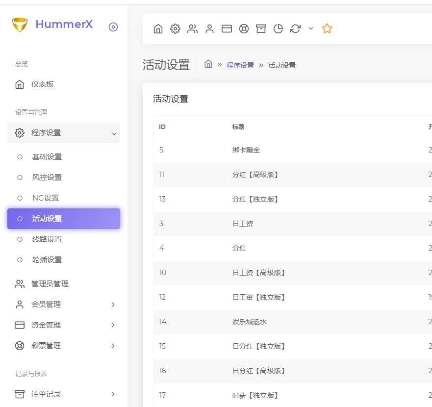Image resolution: width=432 pixels, height=407 pixels.
Task: Open the small dropdown chevron in top toolbar
Action: pos(311,29)
